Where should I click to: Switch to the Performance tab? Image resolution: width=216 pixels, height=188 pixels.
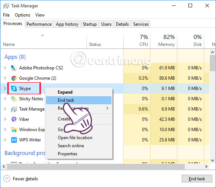[x=39, y=24]
